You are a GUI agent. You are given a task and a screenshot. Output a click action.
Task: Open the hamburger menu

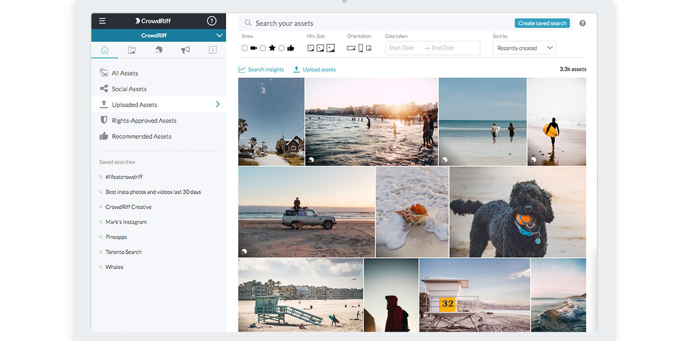click(x=102, y=21)
